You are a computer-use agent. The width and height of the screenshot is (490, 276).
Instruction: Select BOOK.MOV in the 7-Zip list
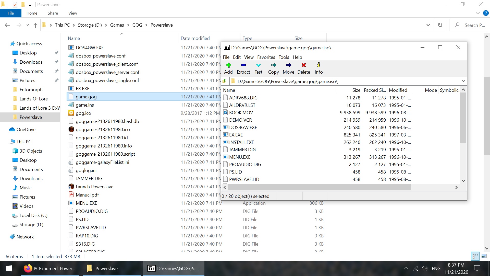coord(241,112)
